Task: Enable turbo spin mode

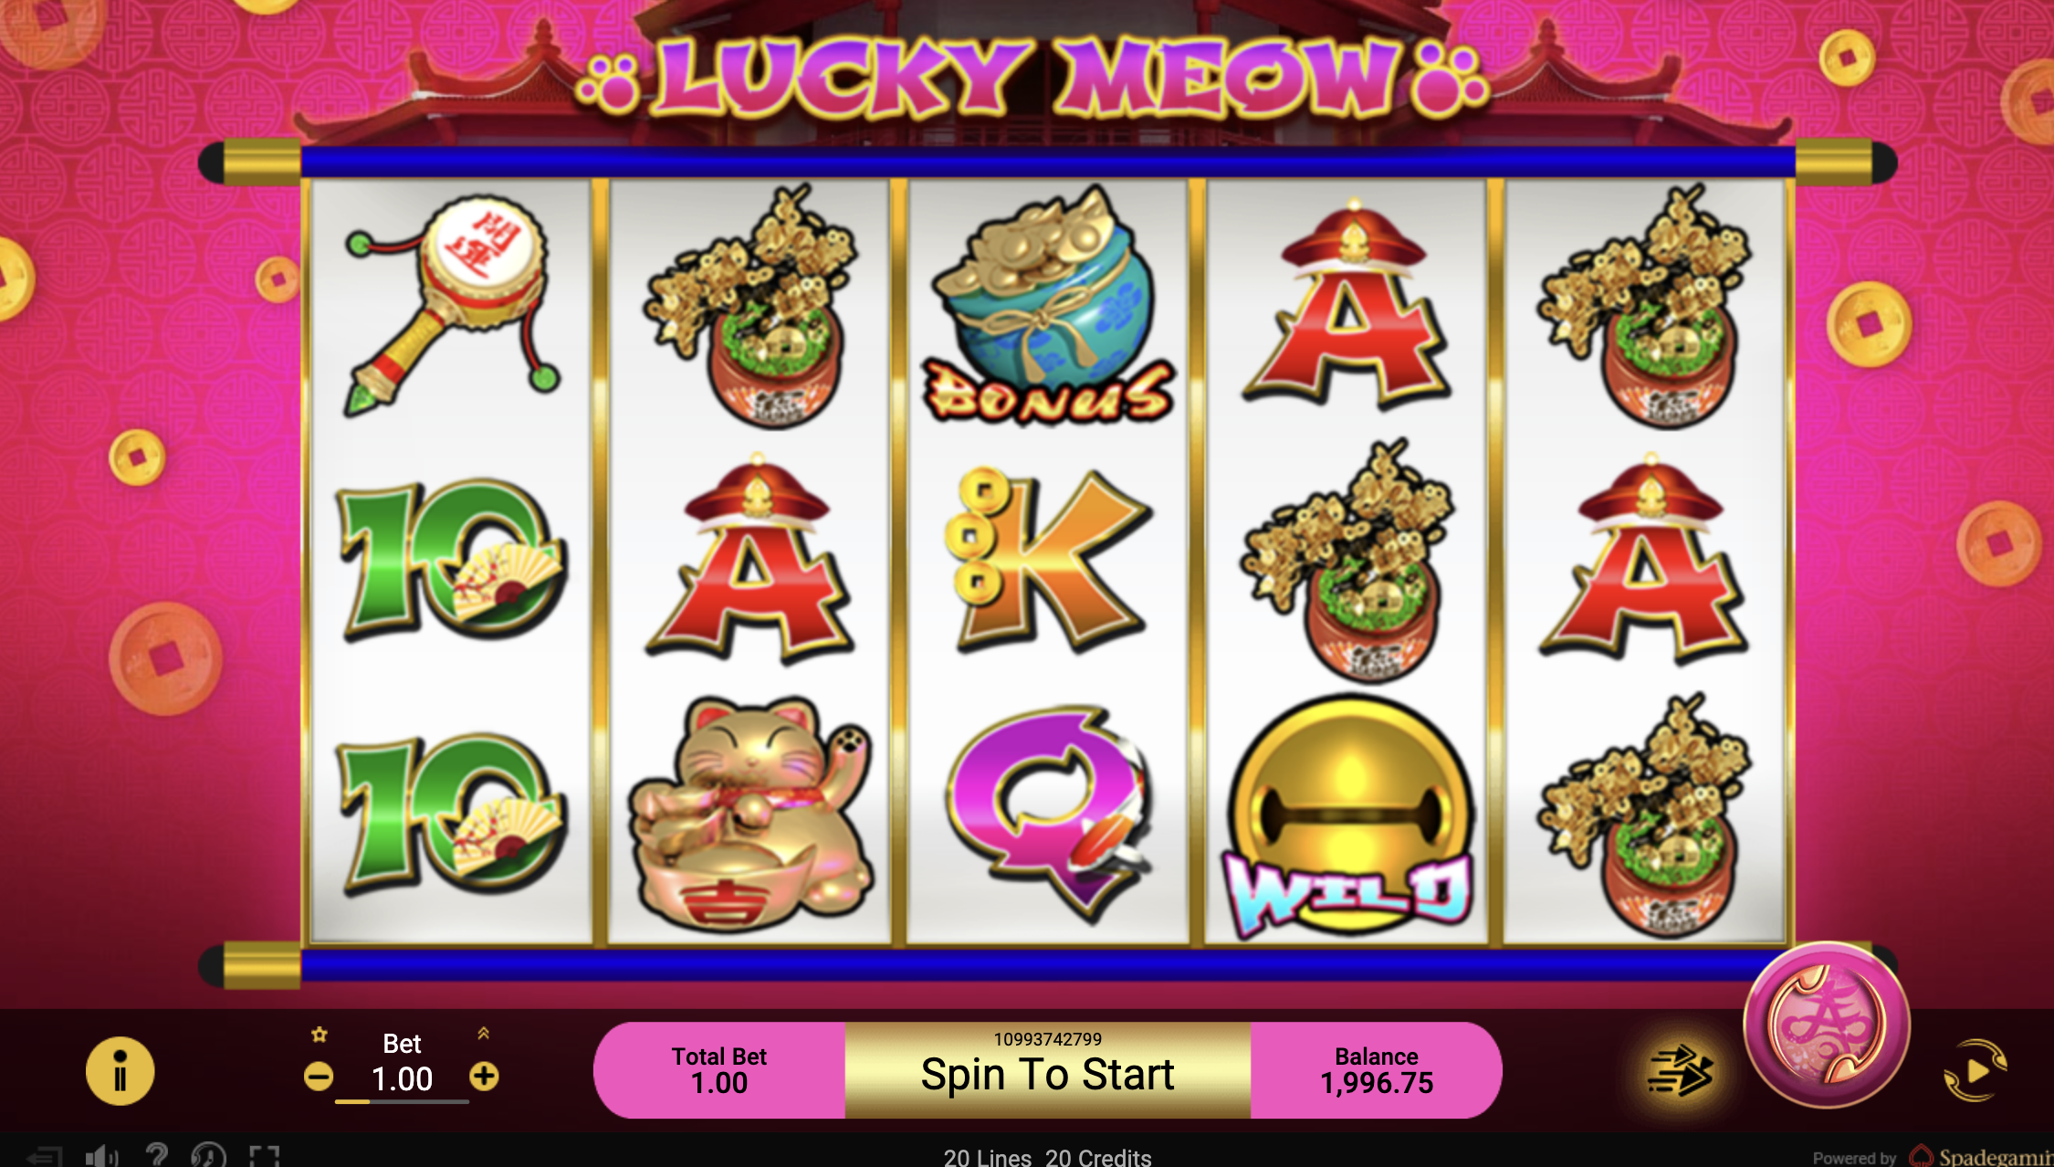Action: click(1680, 1072)
